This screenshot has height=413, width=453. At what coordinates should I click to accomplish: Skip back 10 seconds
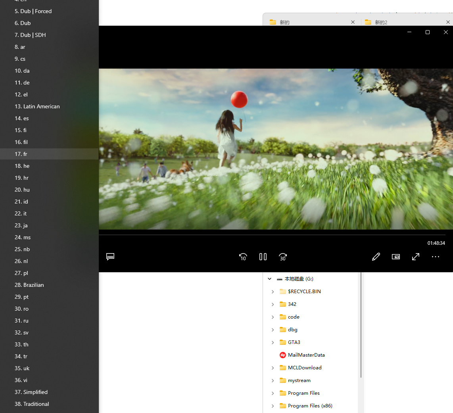tap(243, 257)
